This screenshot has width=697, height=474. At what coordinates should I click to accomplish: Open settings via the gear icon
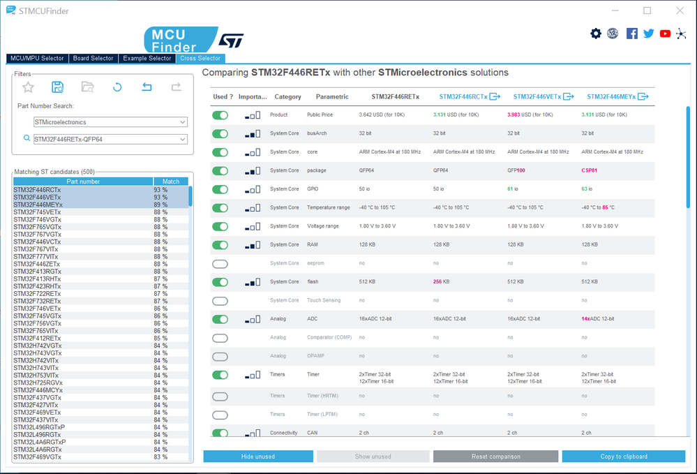[596, 34]
